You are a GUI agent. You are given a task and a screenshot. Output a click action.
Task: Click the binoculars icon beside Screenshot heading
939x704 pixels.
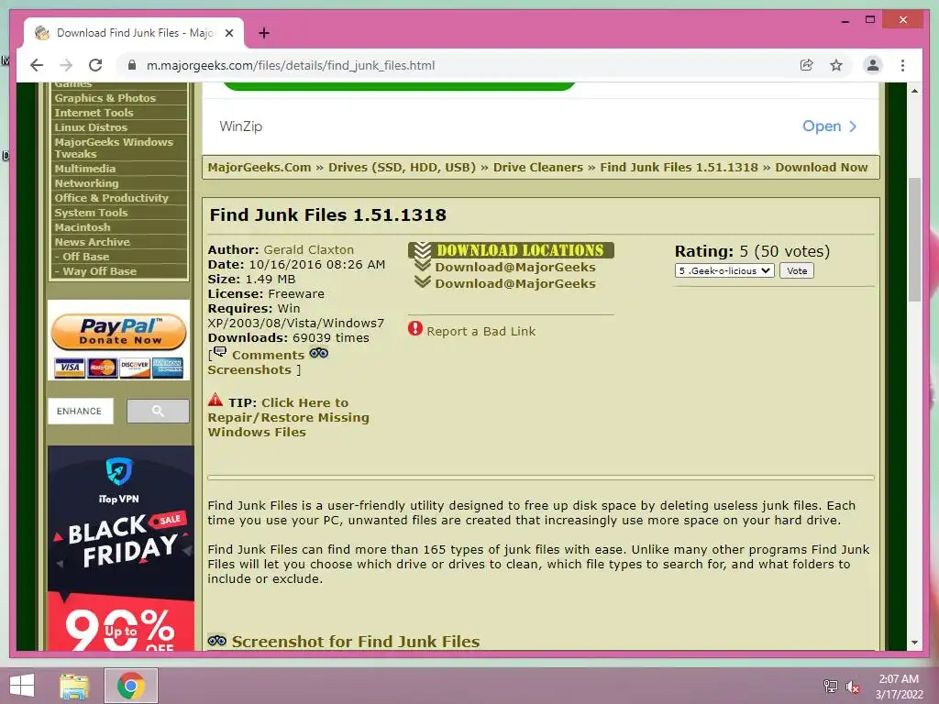tap(216, 641)
